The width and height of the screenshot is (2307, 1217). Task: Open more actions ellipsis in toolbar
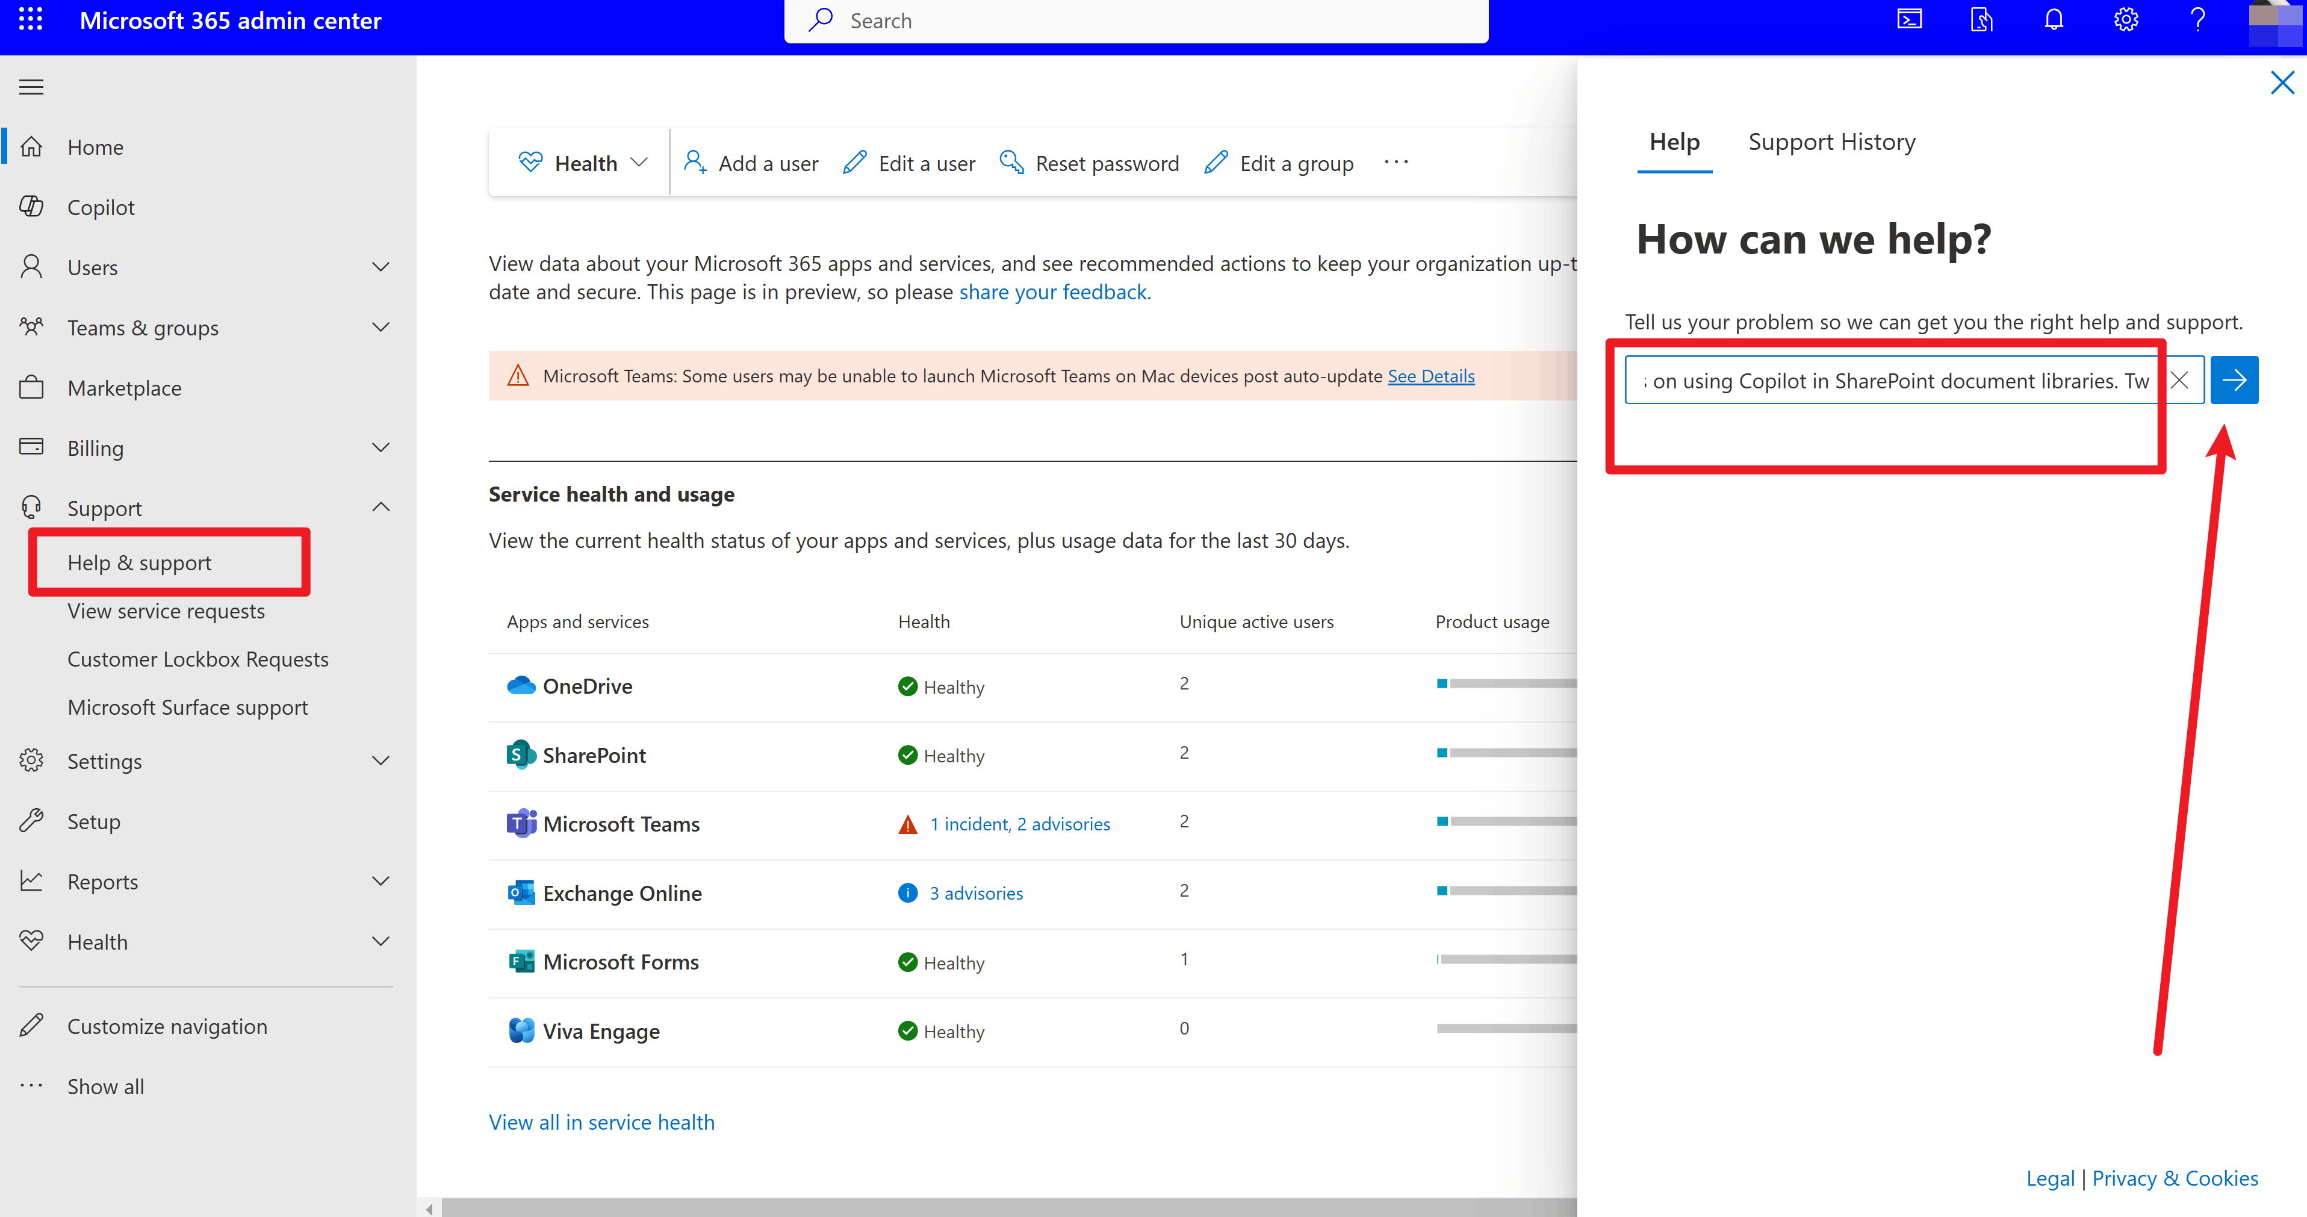pos(1396,163)
